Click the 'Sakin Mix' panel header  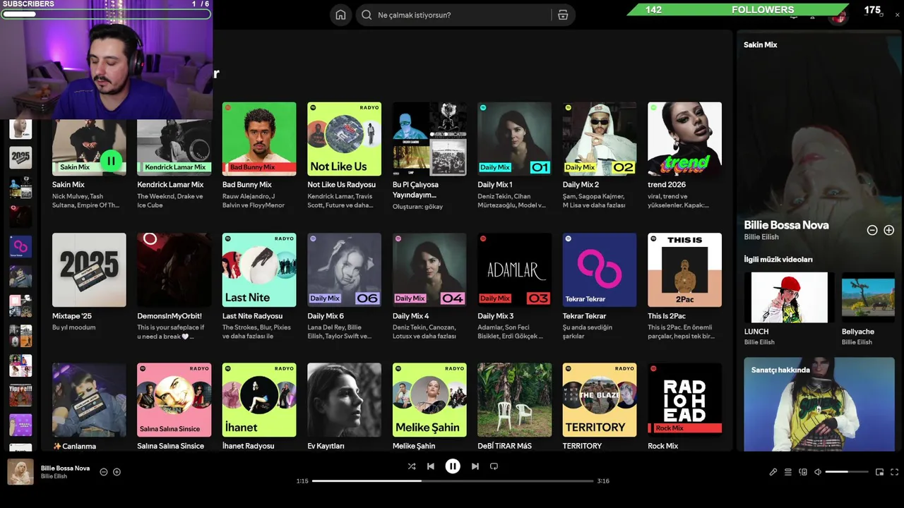click(761, 44)
